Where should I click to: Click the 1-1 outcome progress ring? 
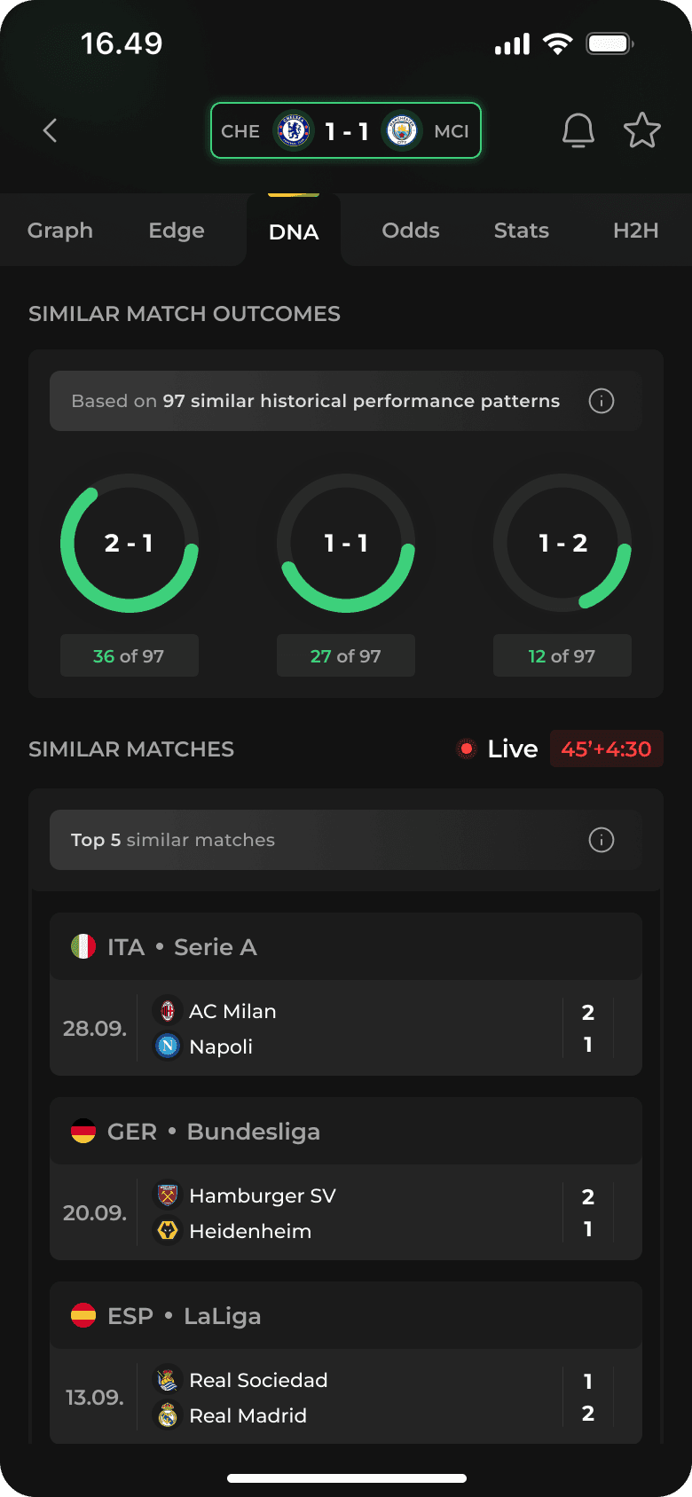346,545
